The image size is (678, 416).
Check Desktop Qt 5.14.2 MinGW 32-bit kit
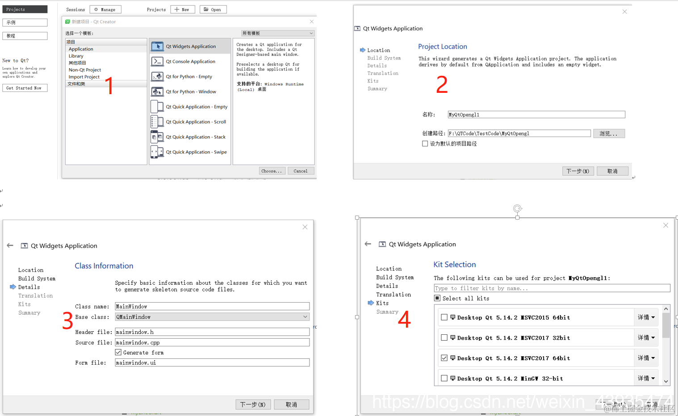click(444, 379)
